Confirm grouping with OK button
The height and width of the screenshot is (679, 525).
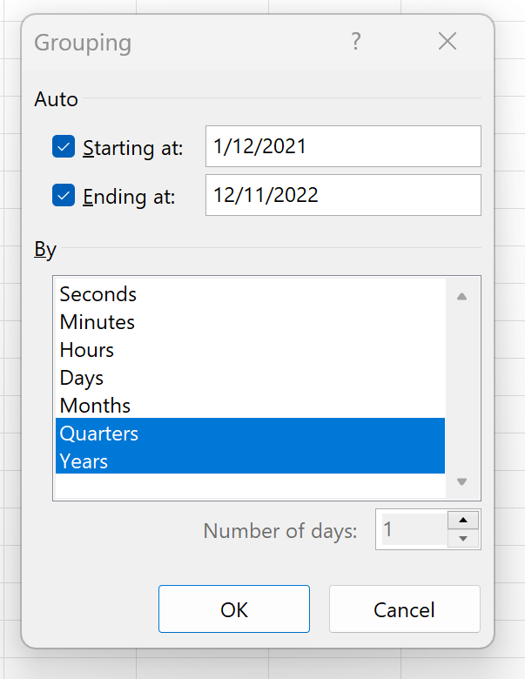234,608
